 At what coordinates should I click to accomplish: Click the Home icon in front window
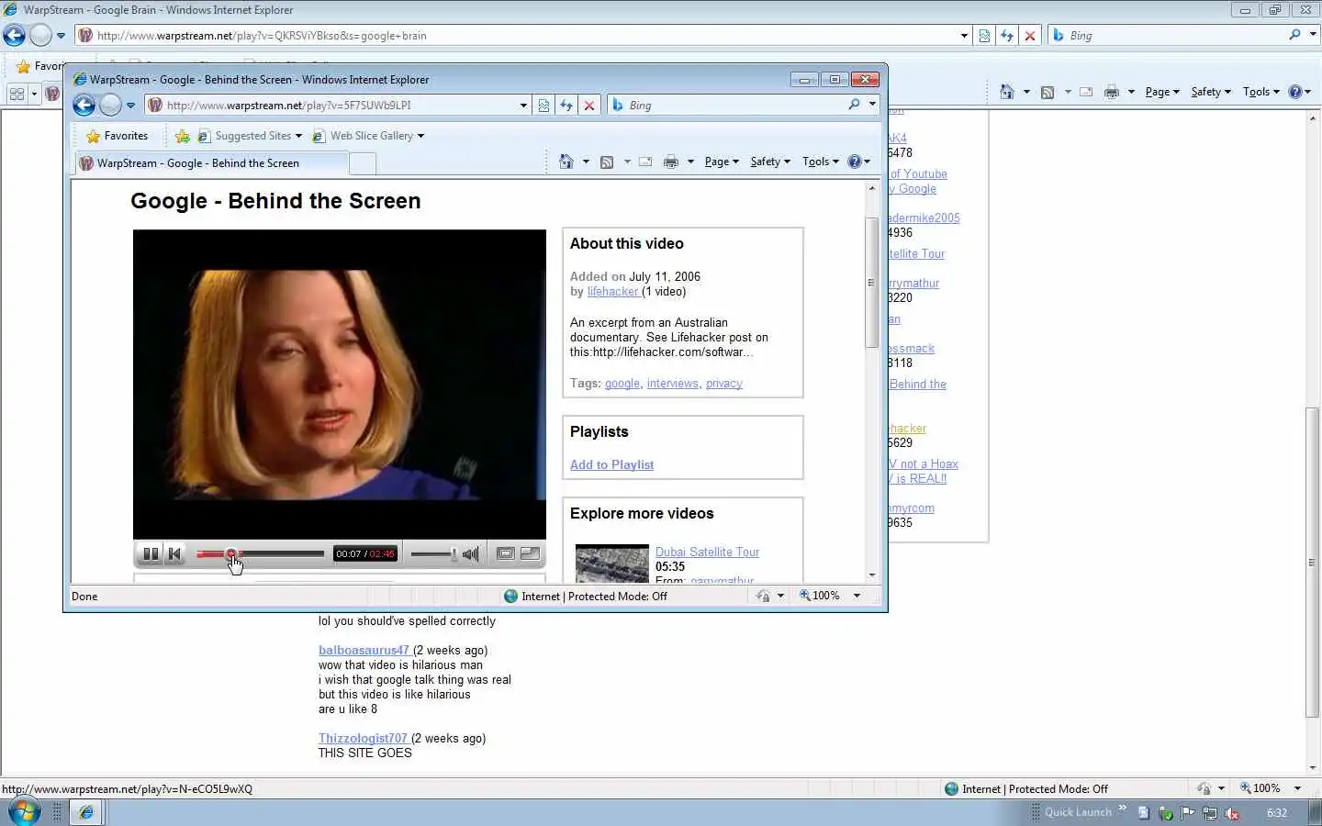coord(566,162)
